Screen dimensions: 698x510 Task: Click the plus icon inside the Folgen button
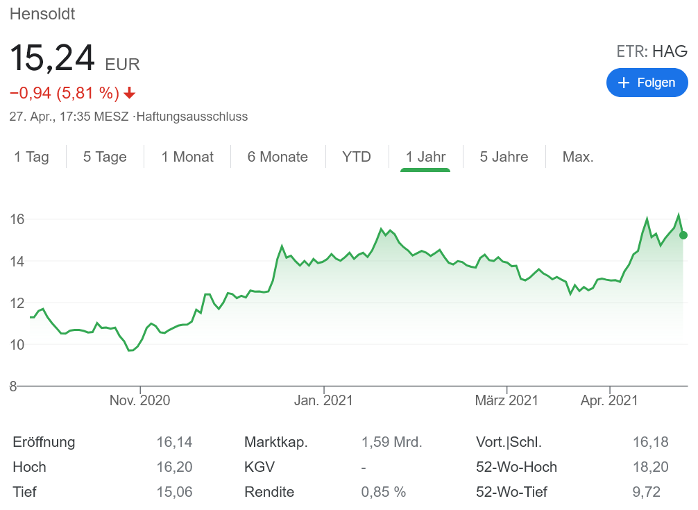tap(623, 83)
